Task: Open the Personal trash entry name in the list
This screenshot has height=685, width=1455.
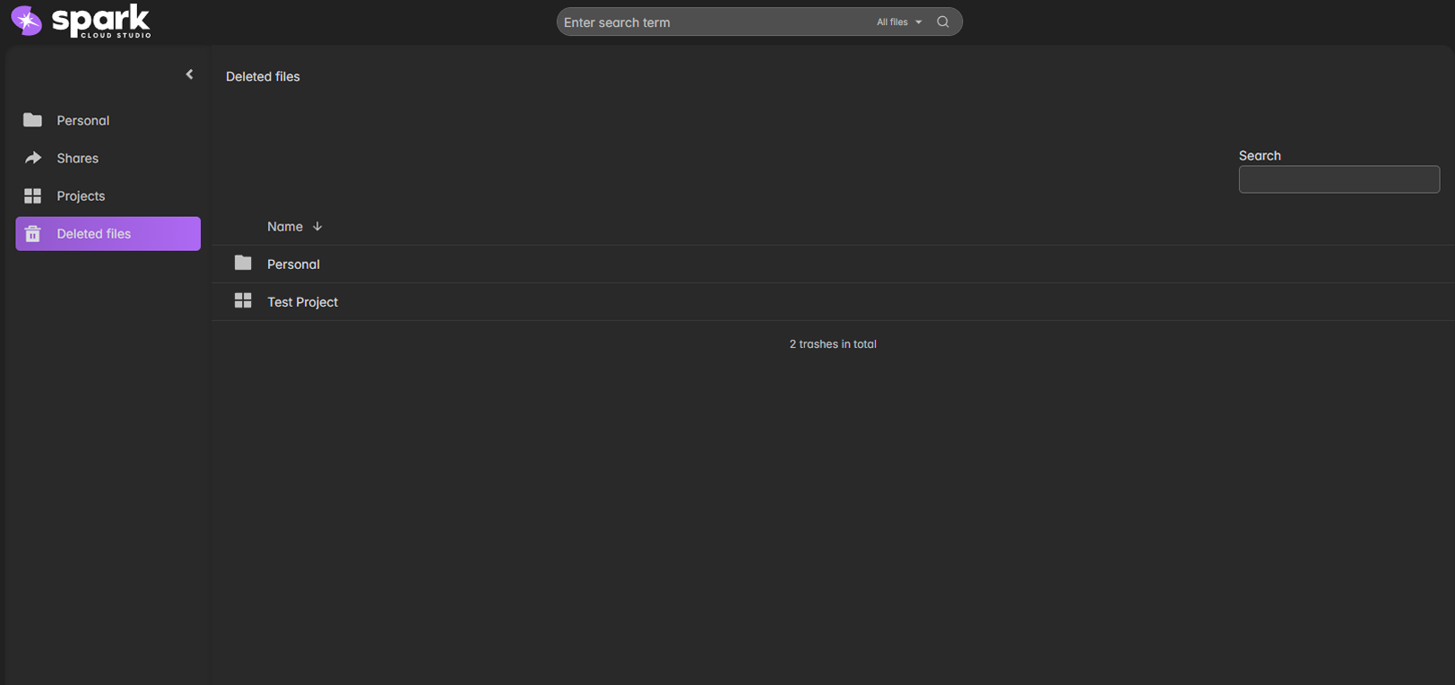Action: (x=293, y=264)
